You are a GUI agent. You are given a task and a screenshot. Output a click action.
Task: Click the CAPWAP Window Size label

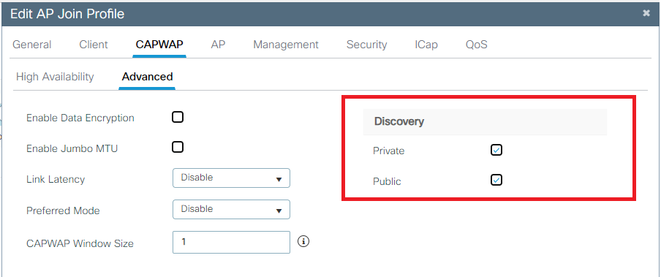coord(80,243)
